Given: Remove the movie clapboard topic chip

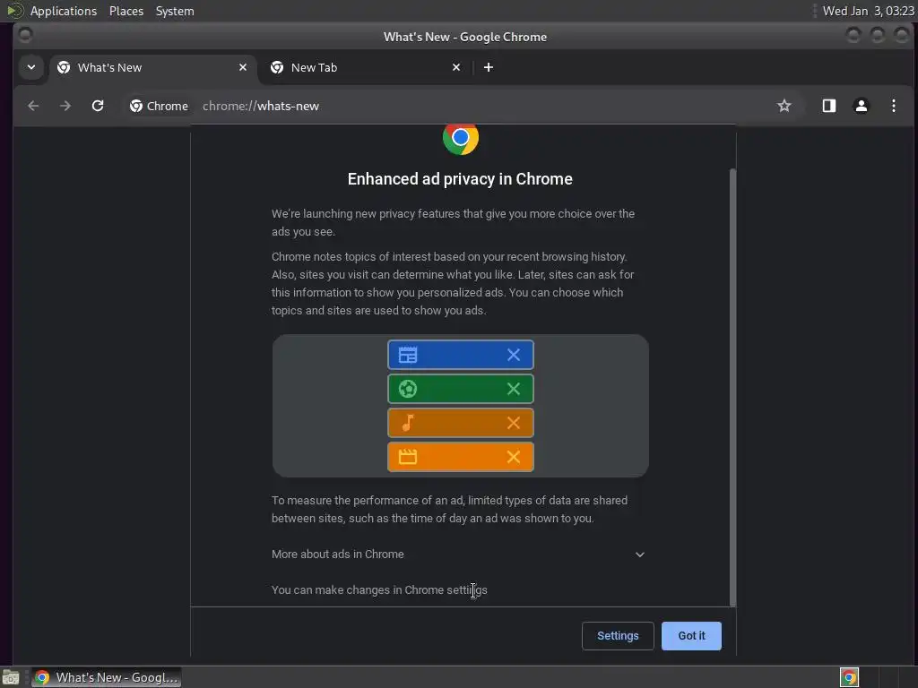Looking at the screenshot, I should 514,456.
